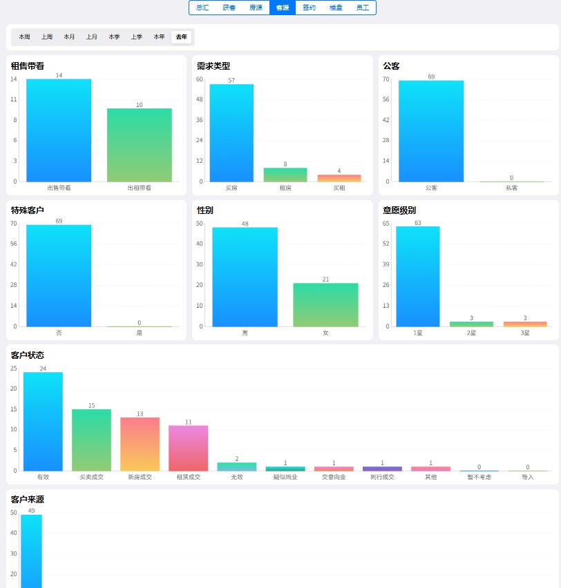Click the 3星 bar in 意愿级别 chart
Image resolution: width=561 pixels, height=588 pixels.
coord(525,324)
